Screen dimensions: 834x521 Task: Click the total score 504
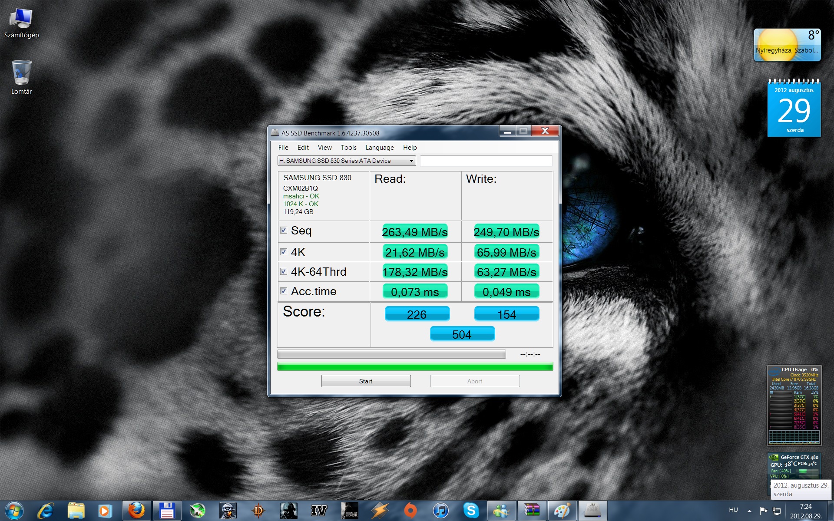pyautogui.click(x=462, y=334)
